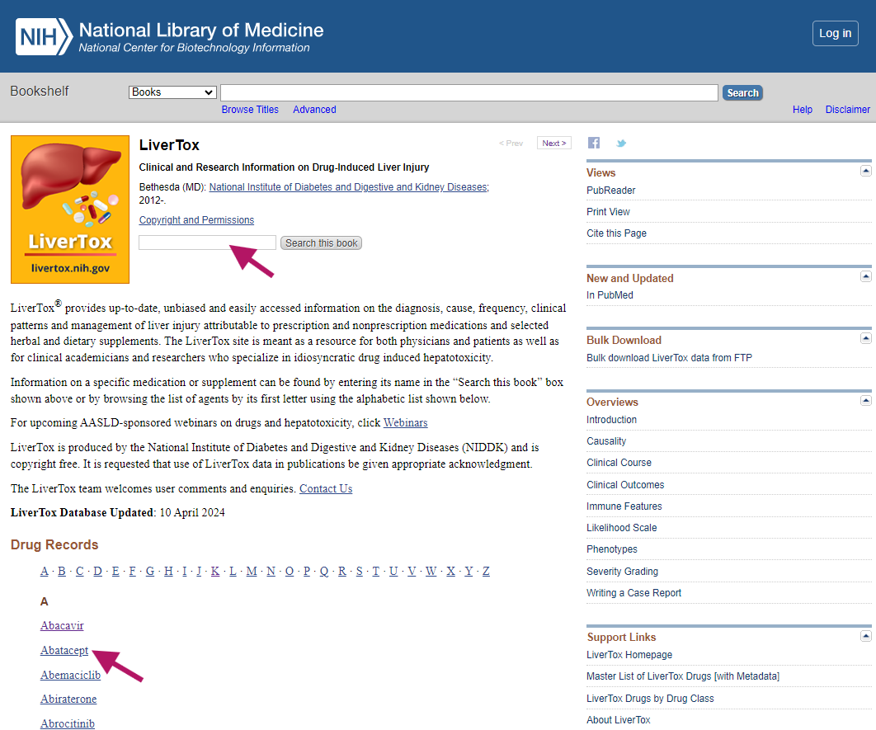The width and height of the screenshot is (876, 730).
Task: Click the NIH logo icon
Action: [45, 37]
